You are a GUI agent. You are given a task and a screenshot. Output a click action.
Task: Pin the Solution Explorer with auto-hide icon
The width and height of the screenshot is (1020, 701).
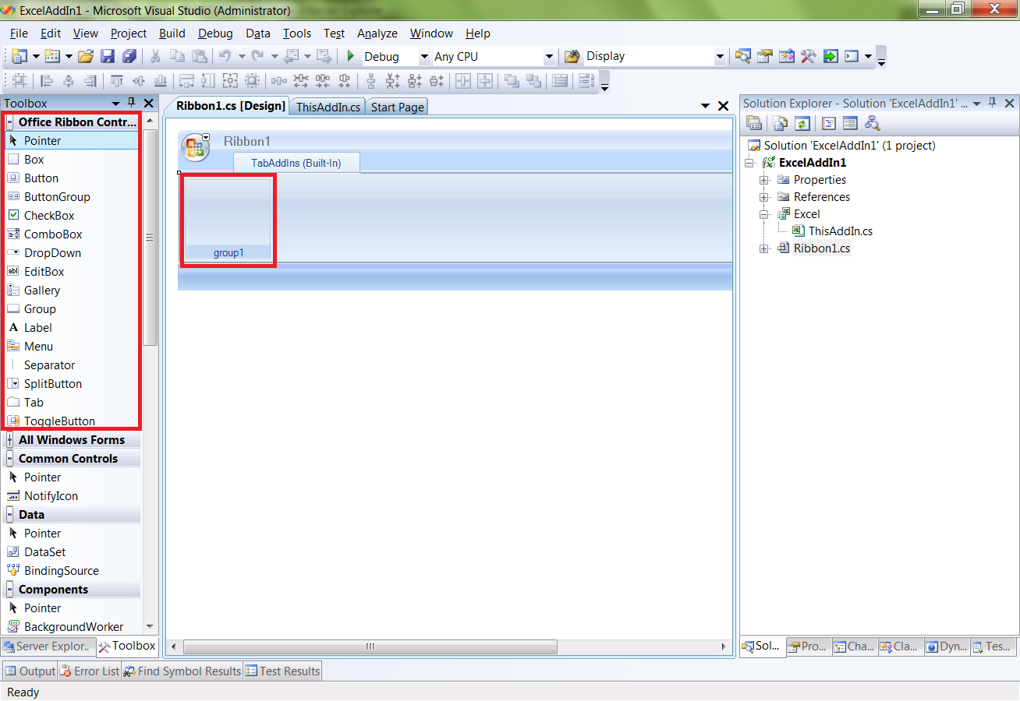(x=993, y=103)
